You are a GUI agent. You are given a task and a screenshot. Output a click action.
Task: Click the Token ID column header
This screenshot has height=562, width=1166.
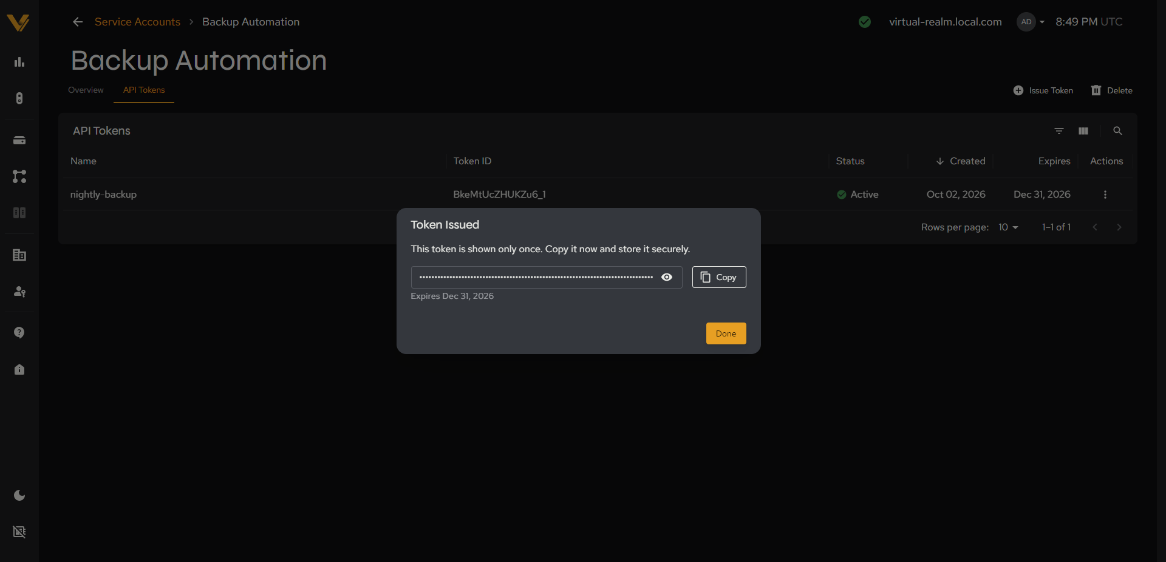click(x=472, y=161)
